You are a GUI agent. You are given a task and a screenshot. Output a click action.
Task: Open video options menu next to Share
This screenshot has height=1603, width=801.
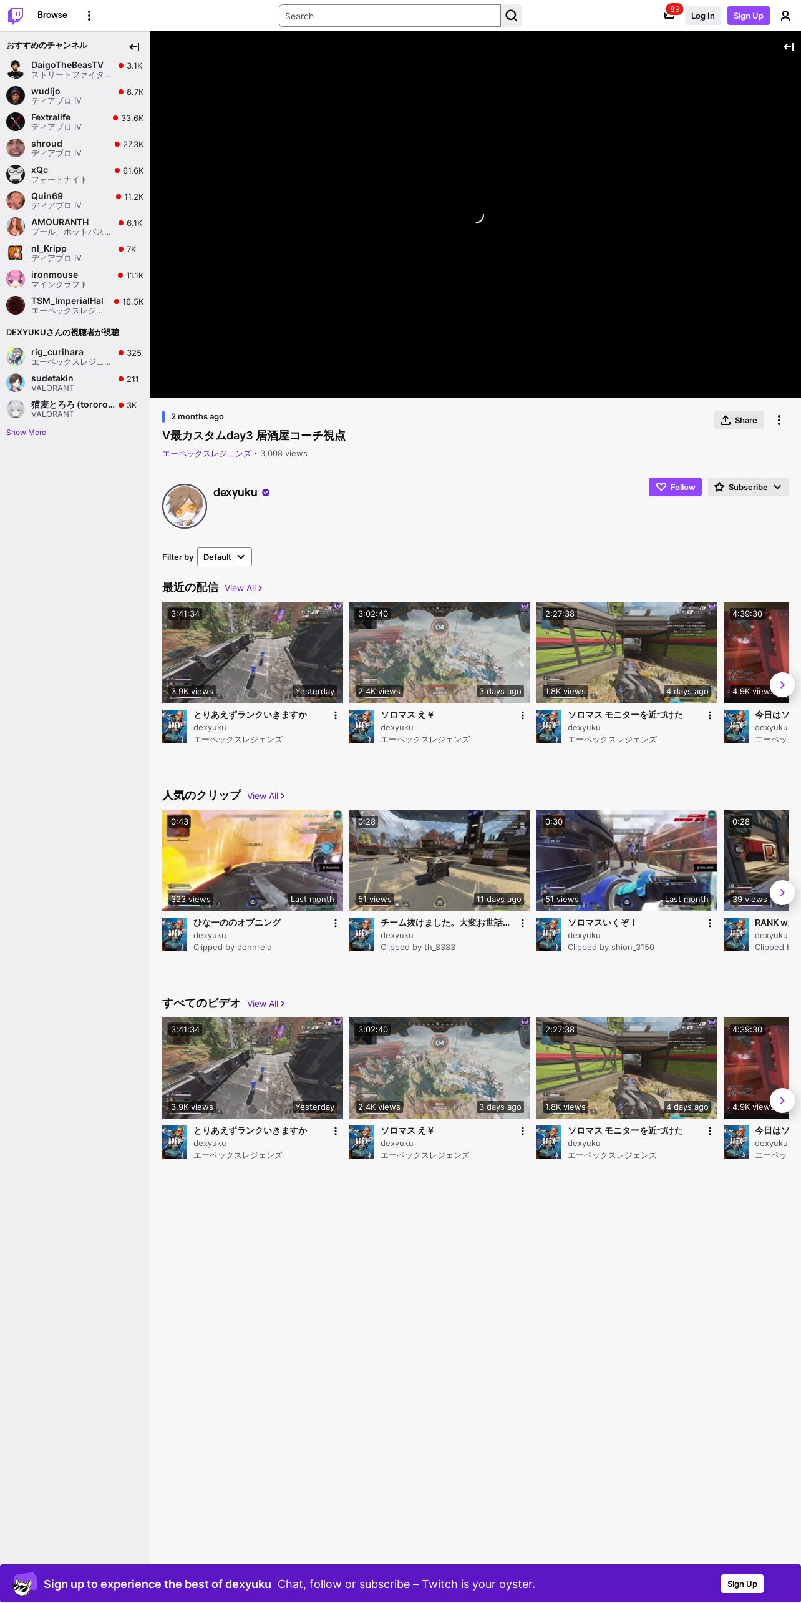tap(779, 420)
